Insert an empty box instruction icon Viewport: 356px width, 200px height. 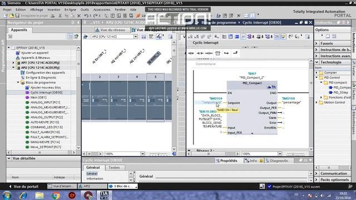click(x=217, y=53)
